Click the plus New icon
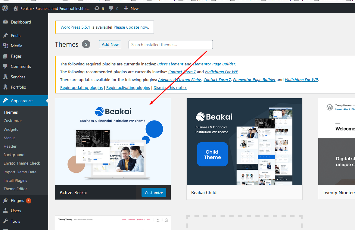 pos(126,8)
